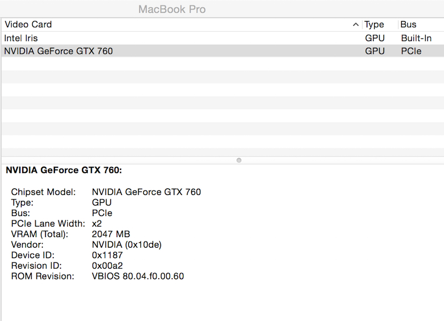Select the NVIDIA GeForce GTX 760 row
The width and height of the screenshot is (444, 321).
tap(223, 51)
